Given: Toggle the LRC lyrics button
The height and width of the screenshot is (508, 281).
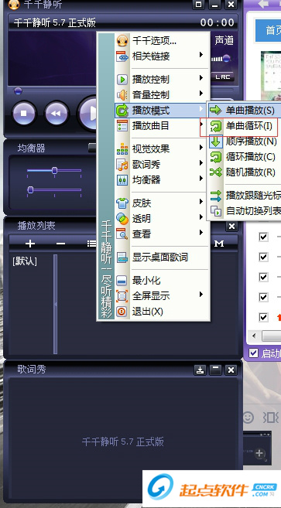Looking at the screenshot, I should point(223,77).
